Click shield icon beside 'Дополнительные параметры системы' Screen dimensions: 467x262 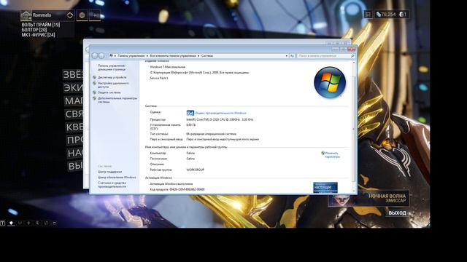coord(94,98)
